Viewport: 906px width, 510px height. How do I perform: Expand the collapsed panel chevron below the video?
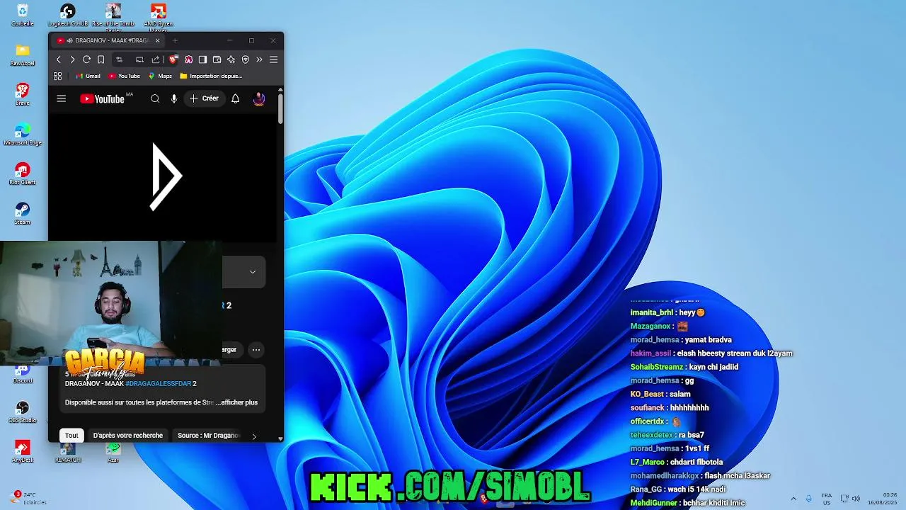pos(253,272)
